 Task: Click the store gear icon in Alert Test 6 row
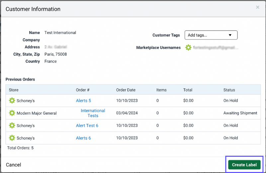tap(12, 126)
